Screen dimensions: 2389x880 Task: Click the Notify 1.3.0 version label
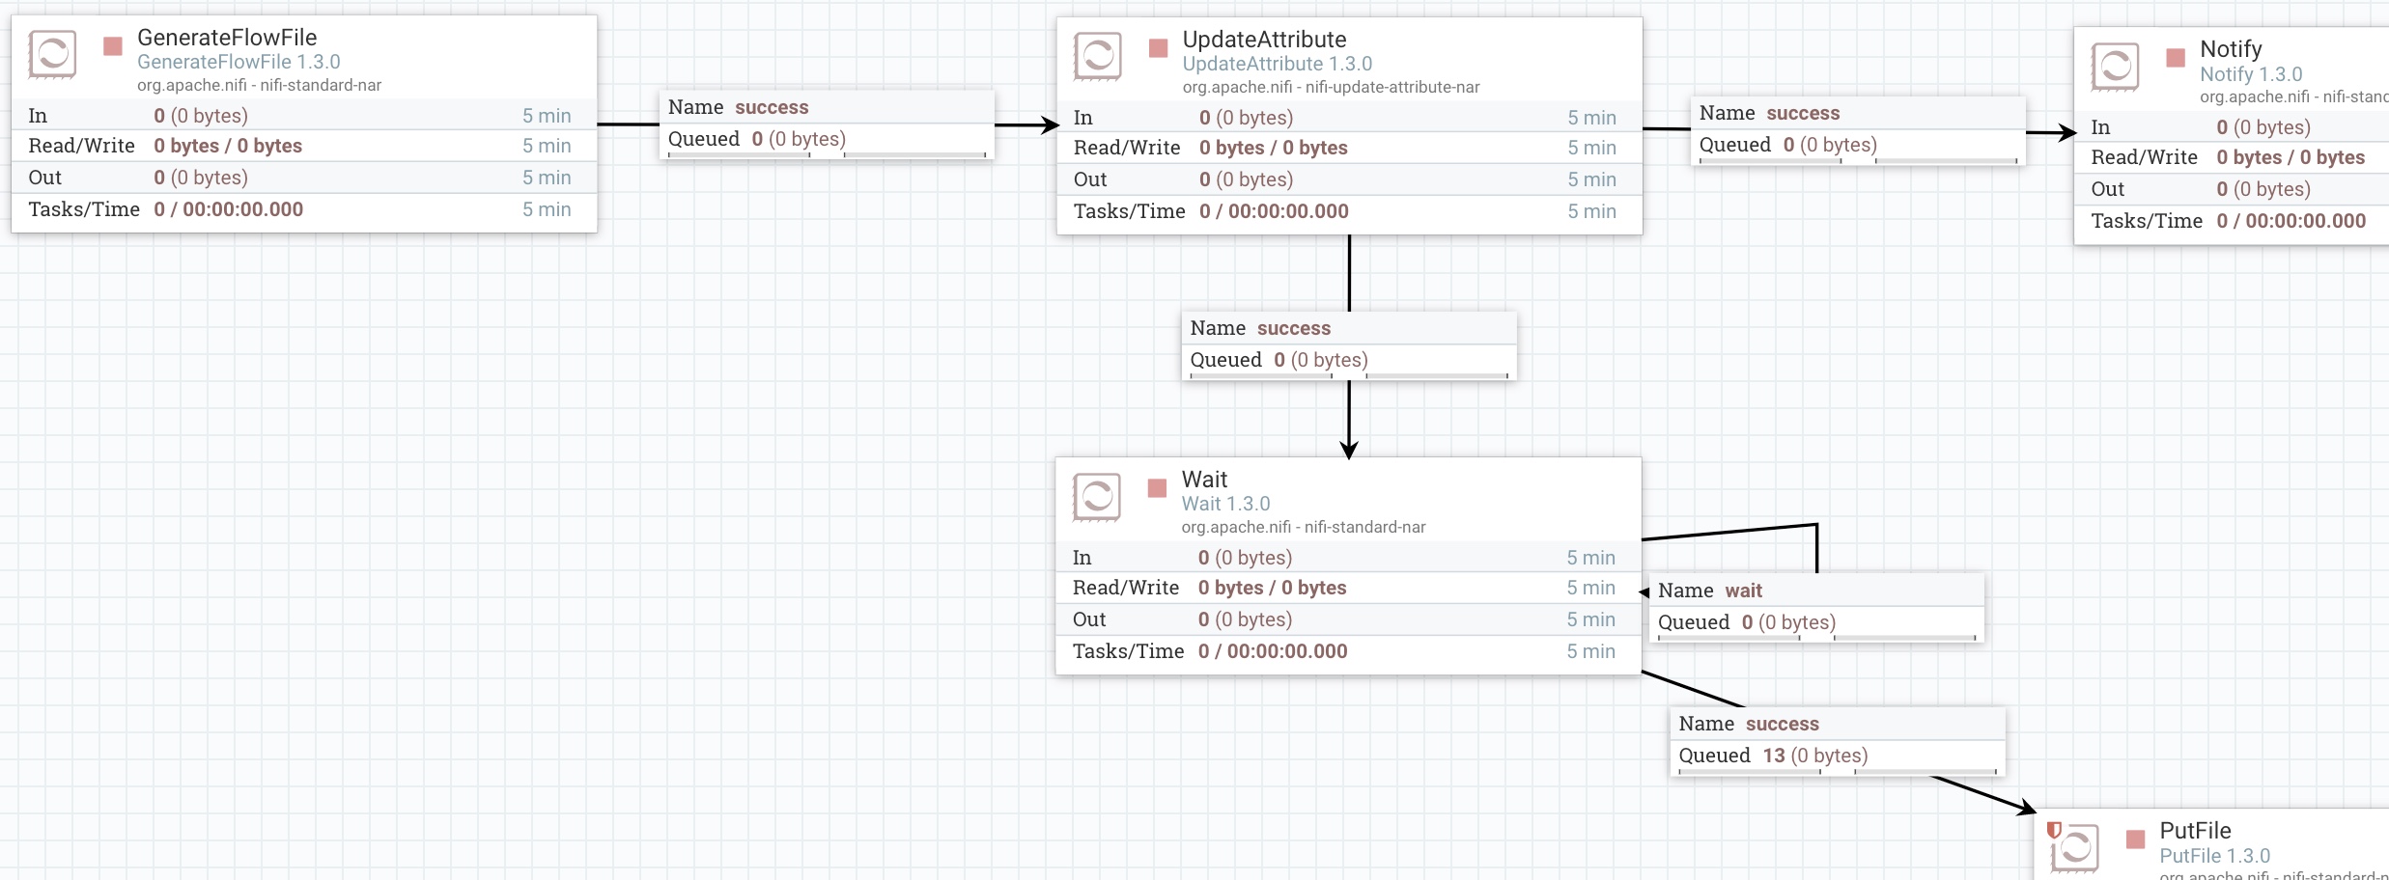pos(2251,73)
